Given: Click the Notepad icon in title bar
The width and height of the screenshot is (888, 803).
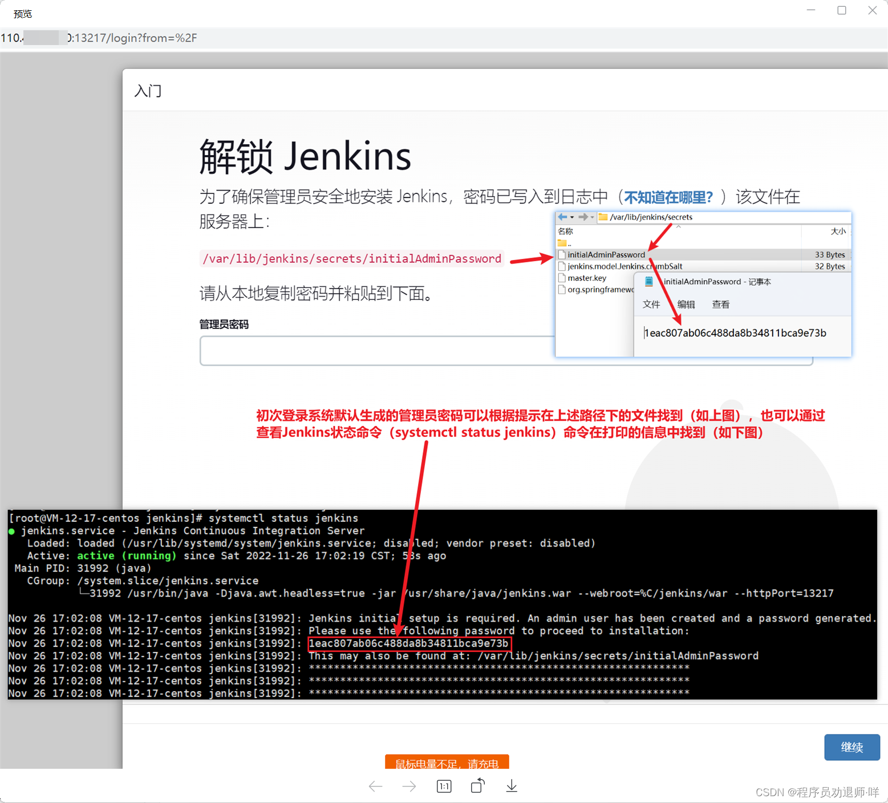Looking at the screenshot, I should (648, 281).
